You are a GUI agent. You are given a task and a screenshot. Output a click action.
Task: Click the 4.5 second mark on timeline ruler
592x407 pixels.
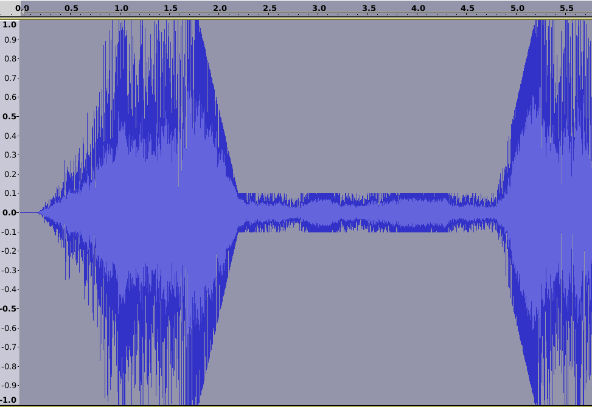[467, 9]
